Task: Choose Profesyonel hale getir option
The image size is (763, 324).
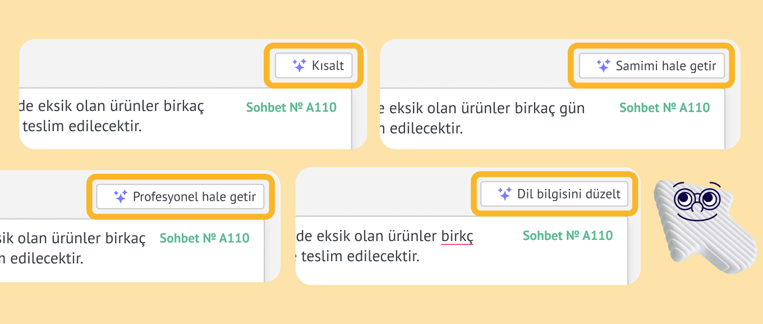Action: (x=180, y=197)
